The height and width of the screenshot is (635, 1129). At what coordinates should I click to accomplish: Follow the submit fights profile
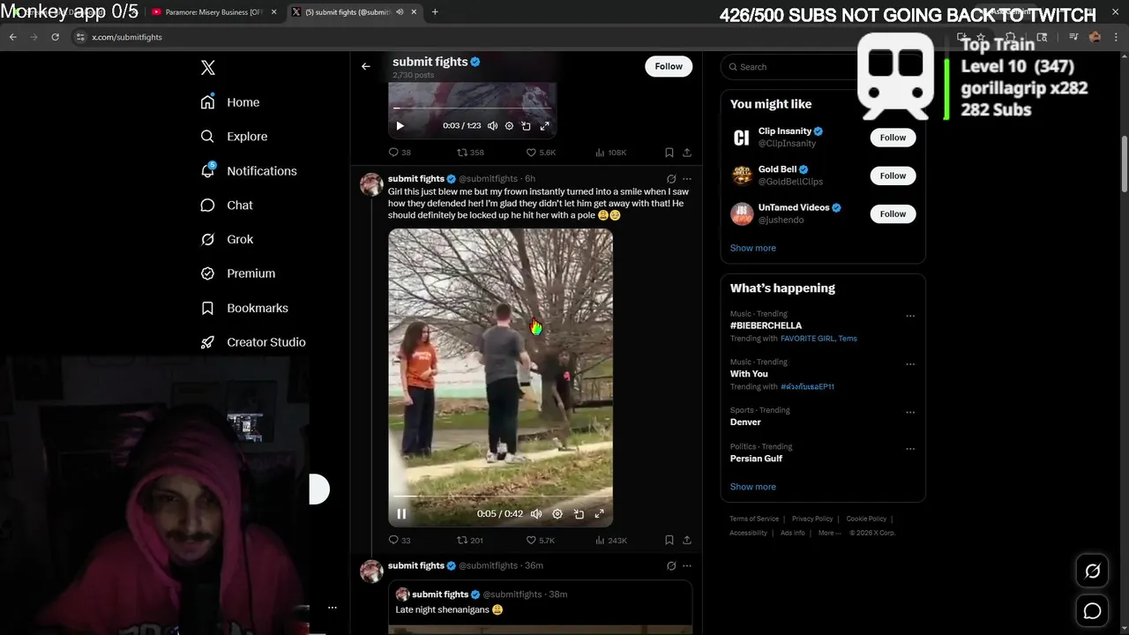pyautogui.click(x=669, y=66)
